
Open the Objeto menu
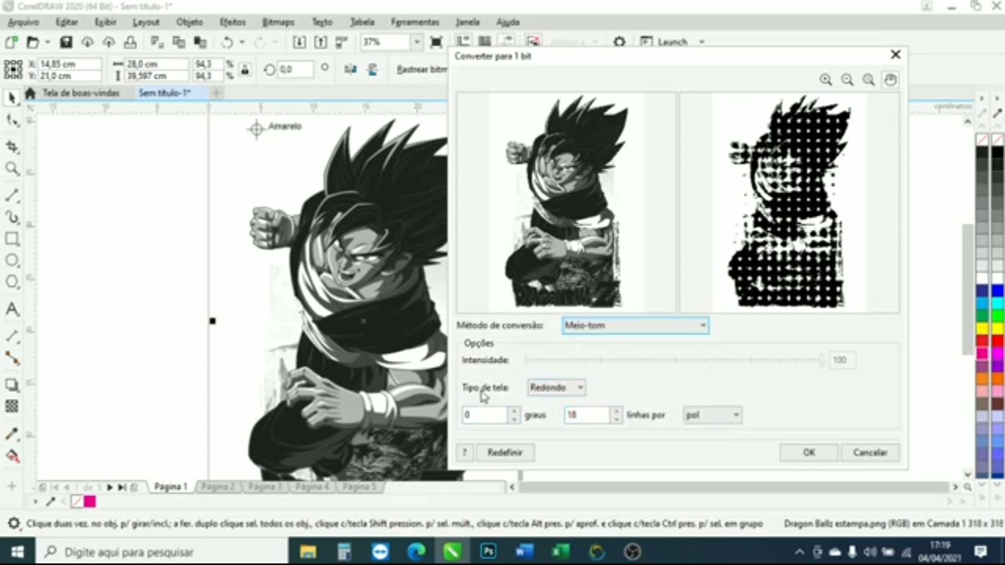tap(189, 22)
